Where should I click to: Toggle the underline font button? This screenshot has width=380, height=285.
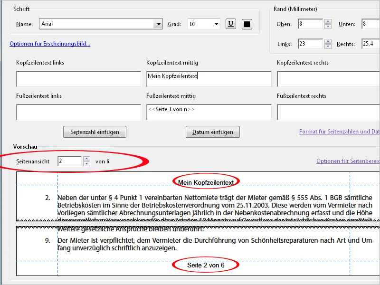pos(231,24)
